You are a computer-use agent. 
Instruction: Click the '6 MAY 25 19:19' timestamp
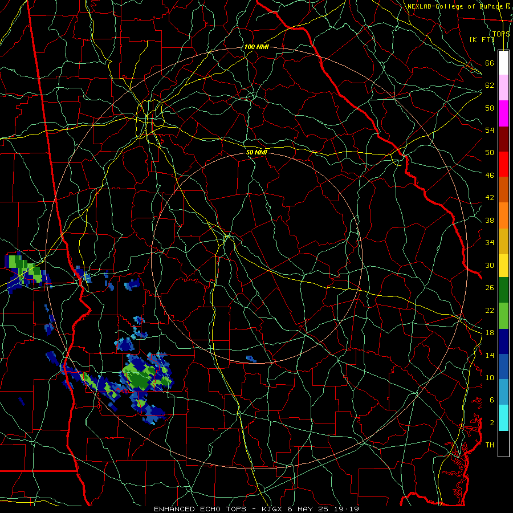[x=323, y=509]
